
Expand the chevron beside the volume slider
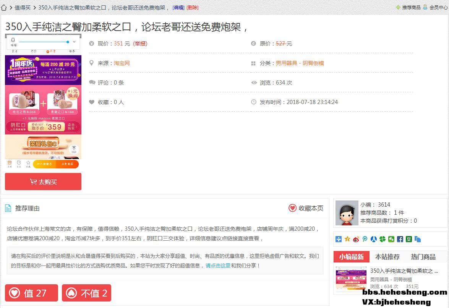click(74, 42)
